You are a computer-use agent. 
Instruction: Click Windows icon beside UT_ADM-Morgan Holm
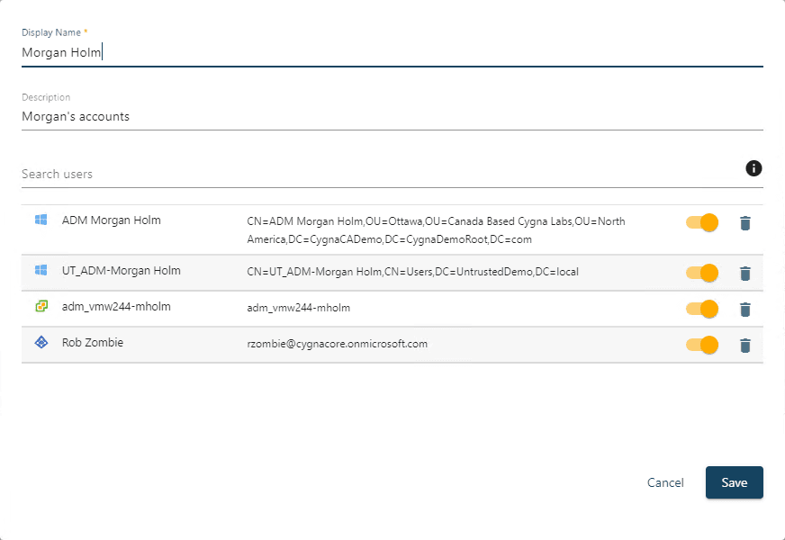[x=41, y=270]
